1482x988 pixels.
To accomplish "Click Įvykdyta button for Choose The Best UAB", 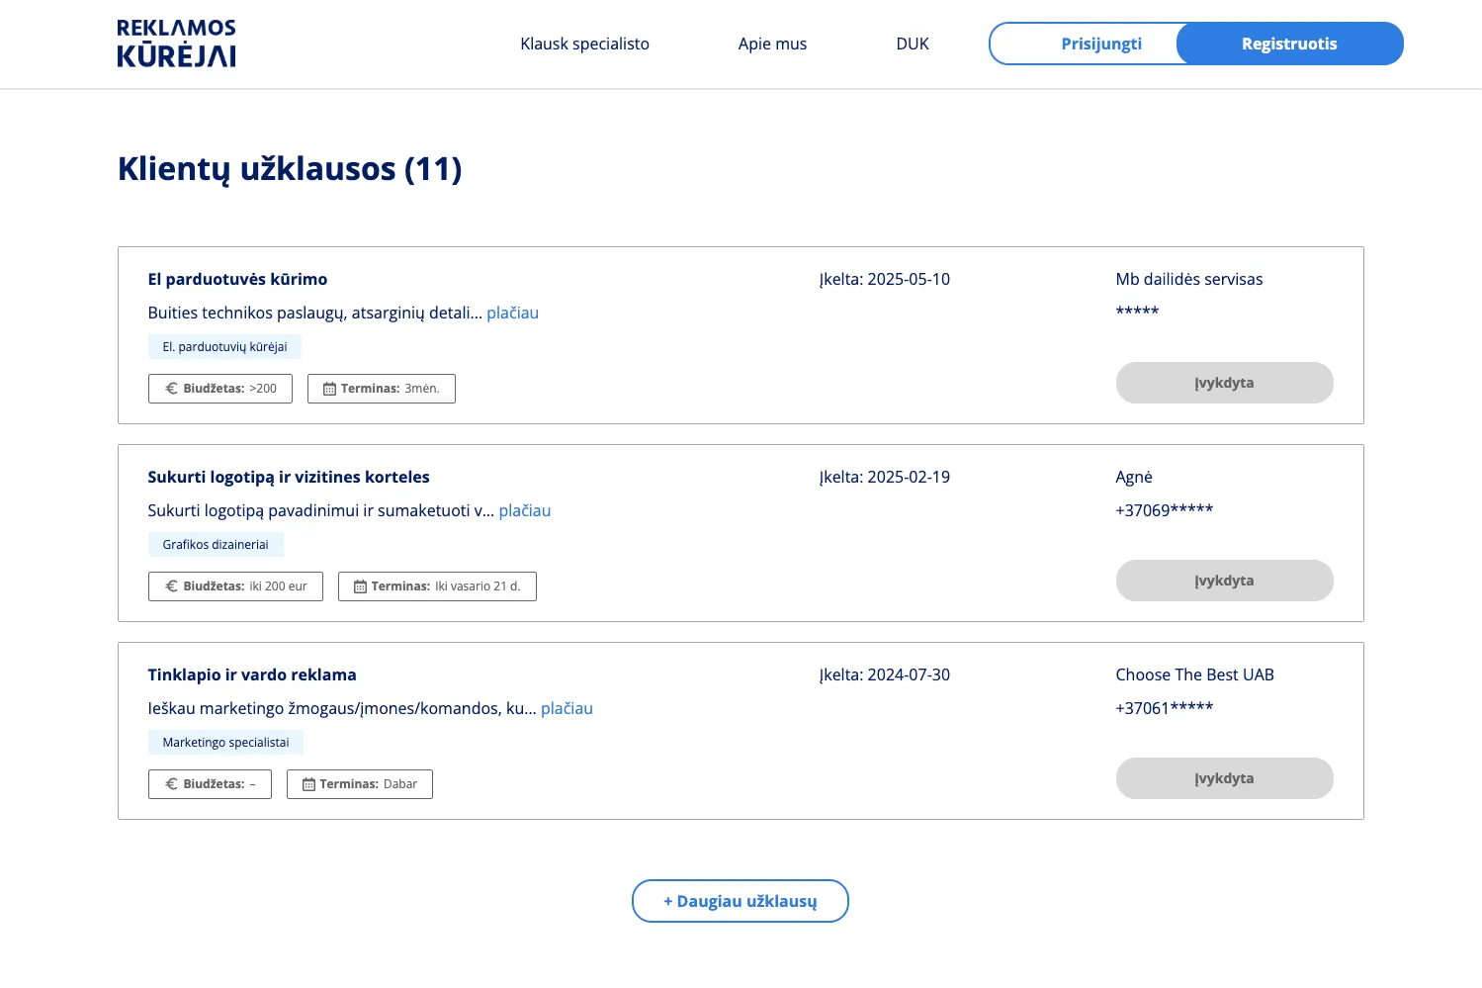I will (x=1224, y=778).
